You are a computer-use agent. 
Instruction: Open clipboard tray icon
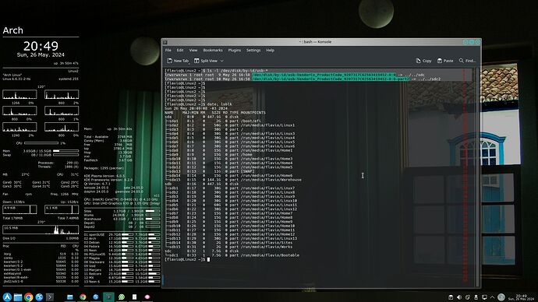451,297
